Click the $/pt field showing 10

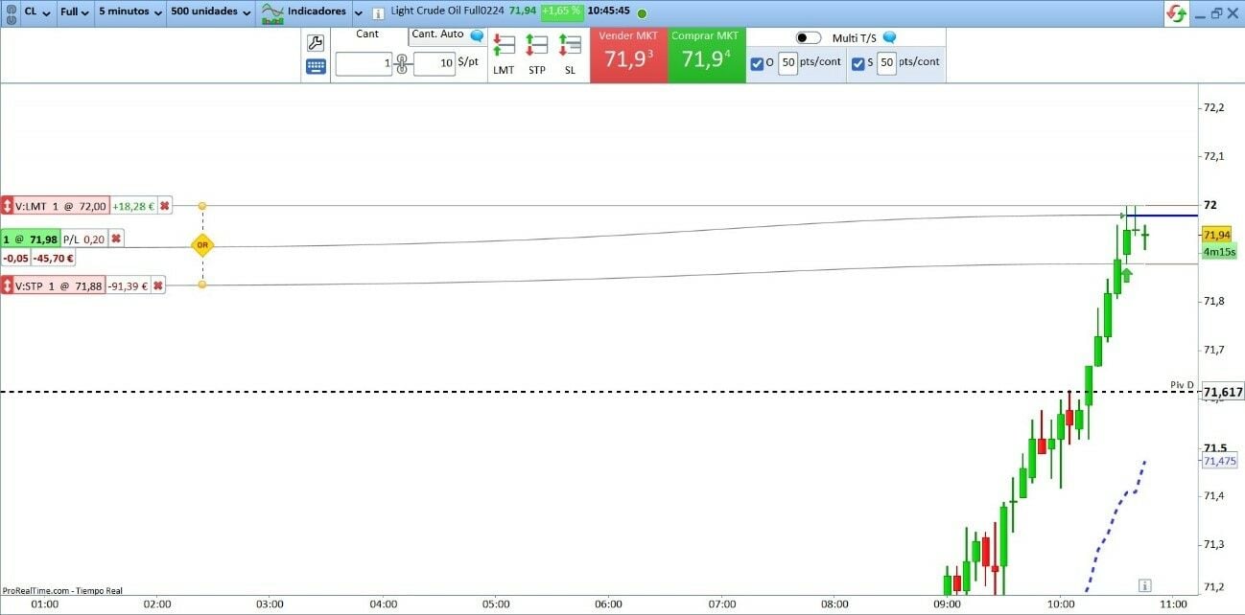[435, 63]
